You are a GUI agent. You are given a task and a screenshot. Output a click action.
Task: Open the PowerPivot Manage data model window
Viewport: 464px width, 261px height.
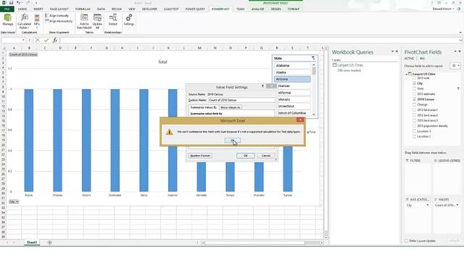click(x=8, y=20)
